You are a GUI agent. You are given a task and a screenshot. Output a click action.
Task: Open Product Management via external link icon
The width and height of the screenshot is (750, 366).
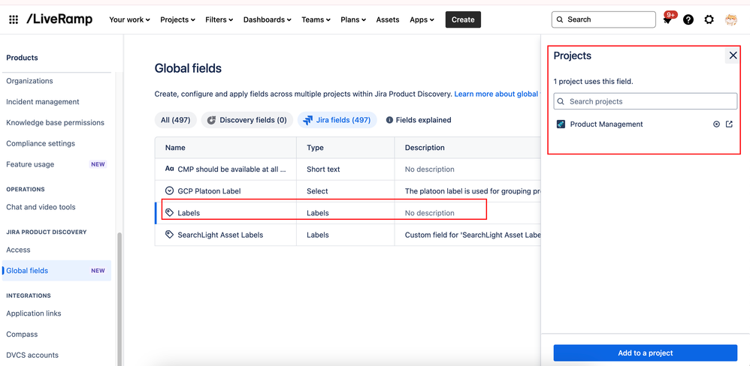[x=729, y=124]
